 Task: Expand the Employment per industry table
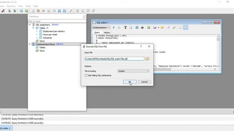[37, 31]
